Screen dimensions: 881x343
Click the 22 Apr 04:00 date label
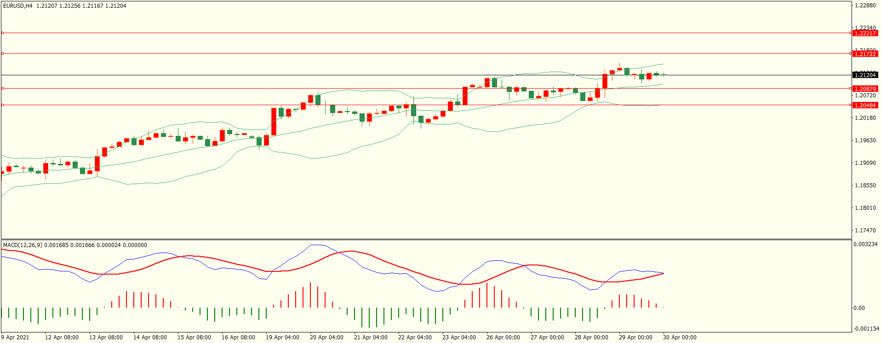click(415, 337)
